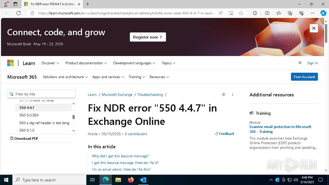This screenshot has height=185, width=329.
Task: Open Examine email protection training module
Action: [x=280, y=129]
